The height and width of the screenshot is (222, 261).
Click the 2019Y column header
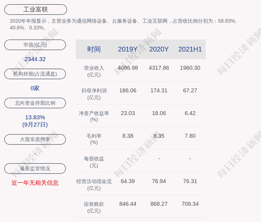[128, 49]
